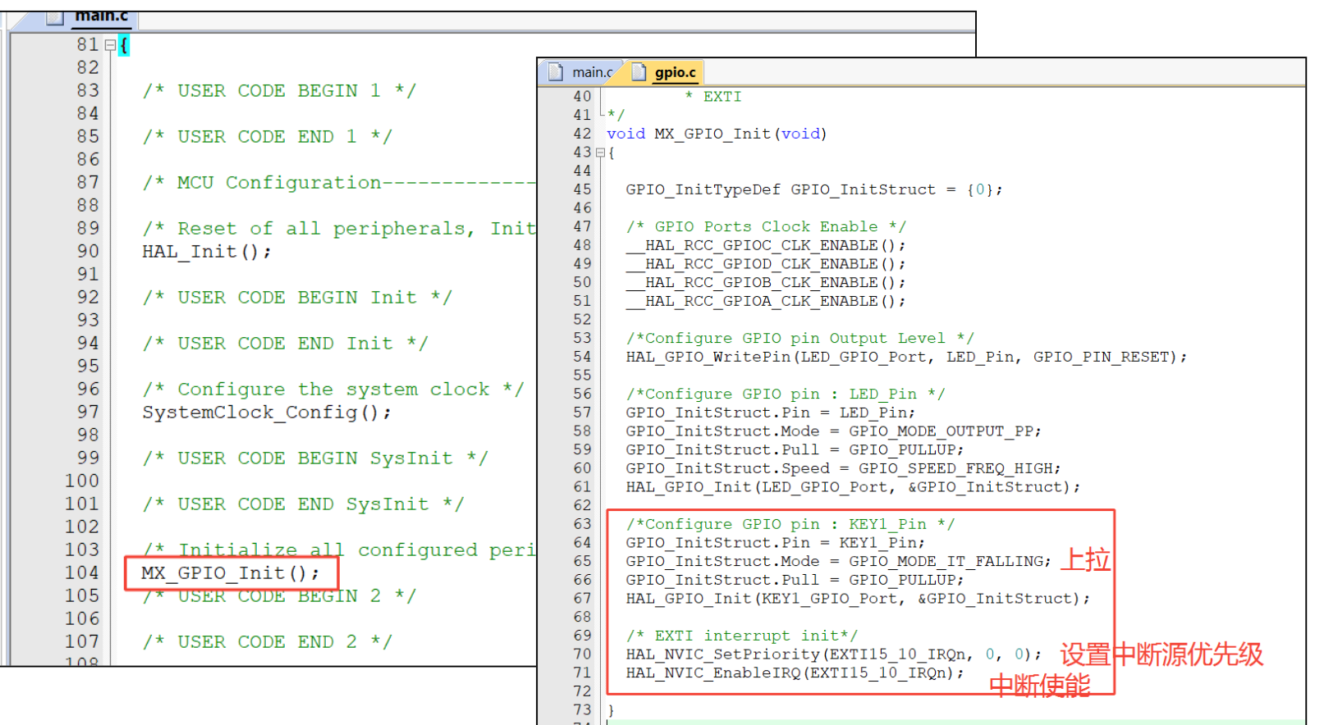Click the 'USER CODE END 2' comment
Viewport: 1324px width, 725px height.
coord(267,641)
